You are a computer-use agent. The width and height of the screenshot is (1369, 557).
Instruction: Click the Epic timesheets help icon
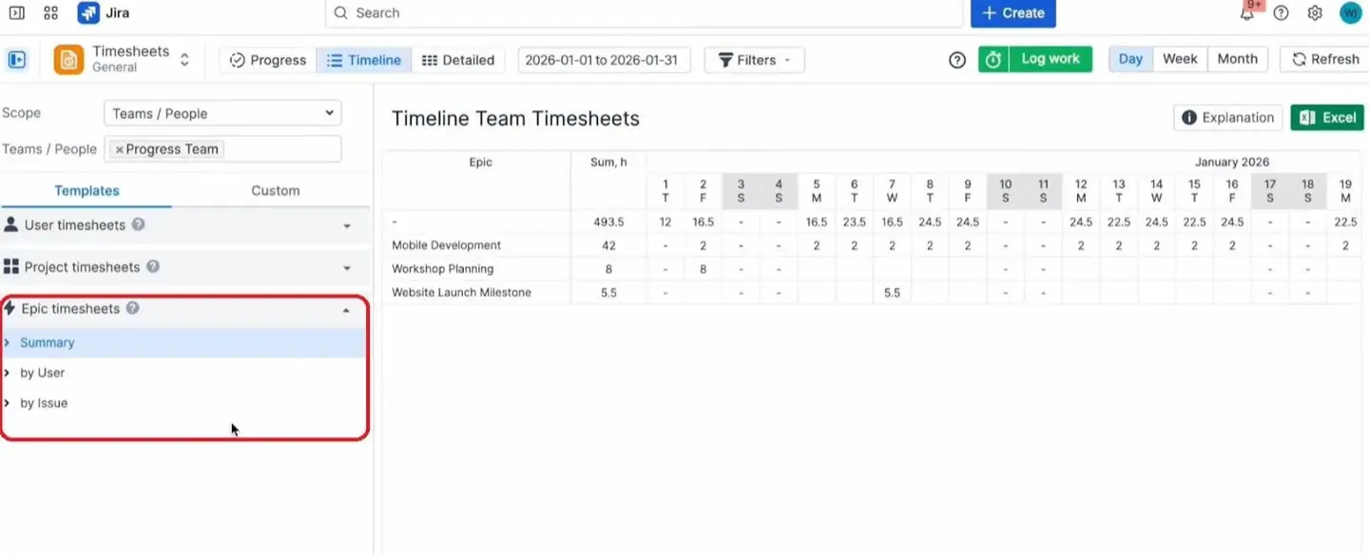point(132,308)
